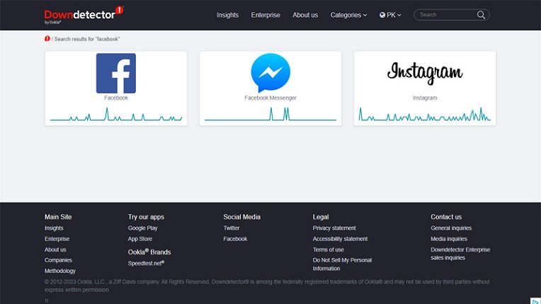
Task: Click the search magnifier icon
Action: click(x=482, y=15)
